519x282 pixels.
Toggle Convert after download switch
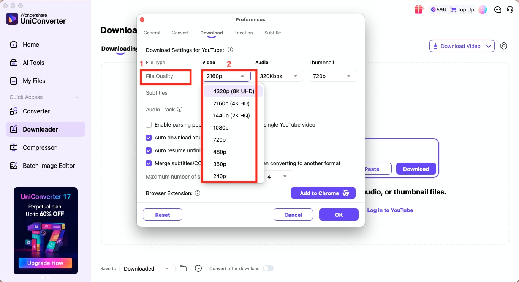(268, 268)
